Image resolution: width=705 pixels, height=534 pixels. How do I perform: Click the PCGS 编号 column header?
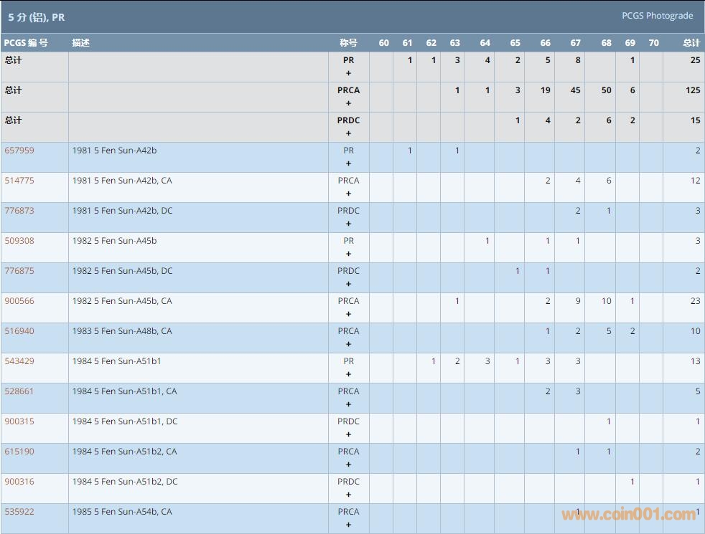[26, 43]
